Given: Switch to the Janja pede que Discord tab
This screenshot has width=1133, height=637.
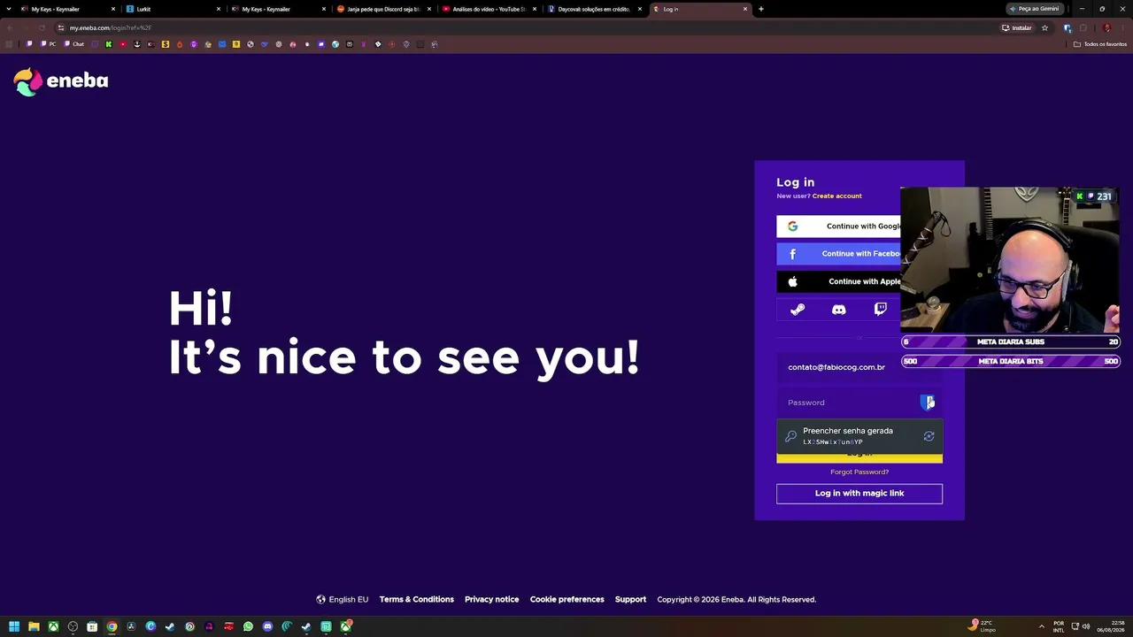Looking at the screenshot, I should click(383, 9).
